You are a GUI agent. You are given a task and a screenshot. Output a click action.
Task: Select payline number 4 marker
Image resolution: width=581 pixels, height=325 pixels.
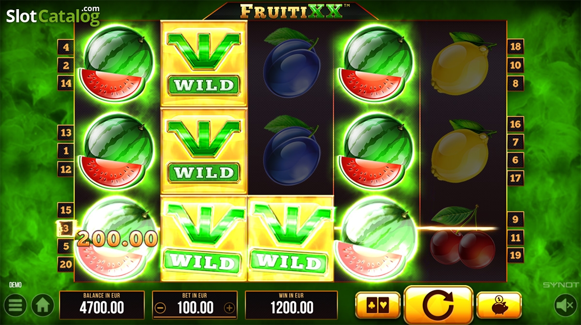coord(66,47)
